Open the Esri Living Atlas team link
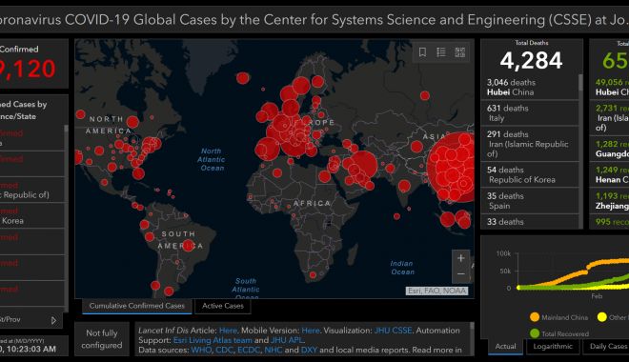The image size is (629, 362). tap(213, 340)
